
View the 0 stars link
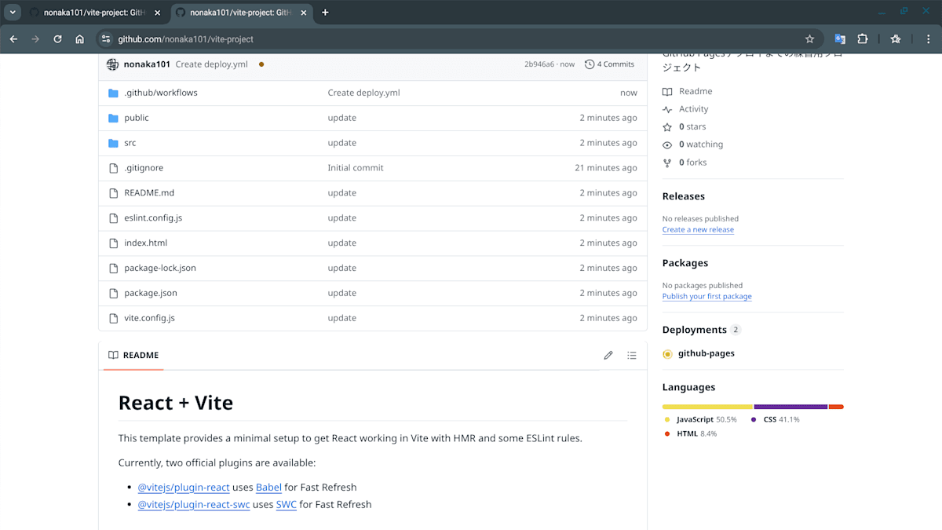point(685,127)
